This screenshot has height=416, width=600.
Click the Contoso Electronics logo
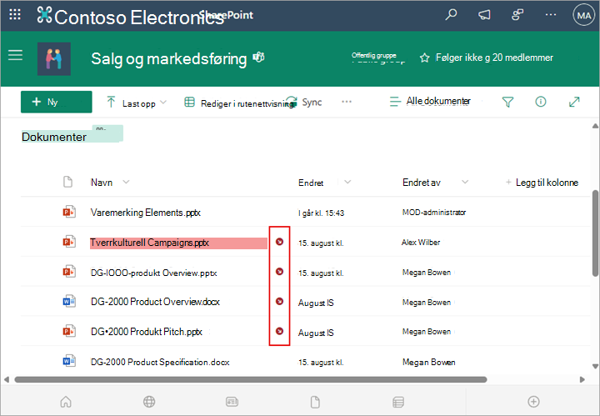click(44, 15)
